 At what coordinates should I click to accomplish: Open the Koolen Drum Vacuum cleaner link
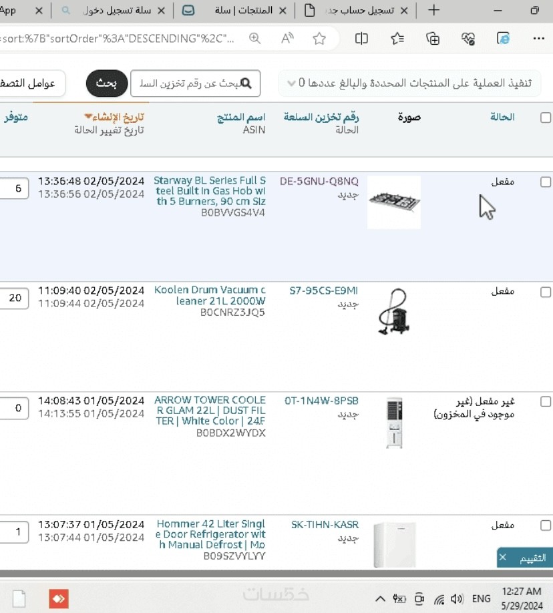(x=210, y=295)
